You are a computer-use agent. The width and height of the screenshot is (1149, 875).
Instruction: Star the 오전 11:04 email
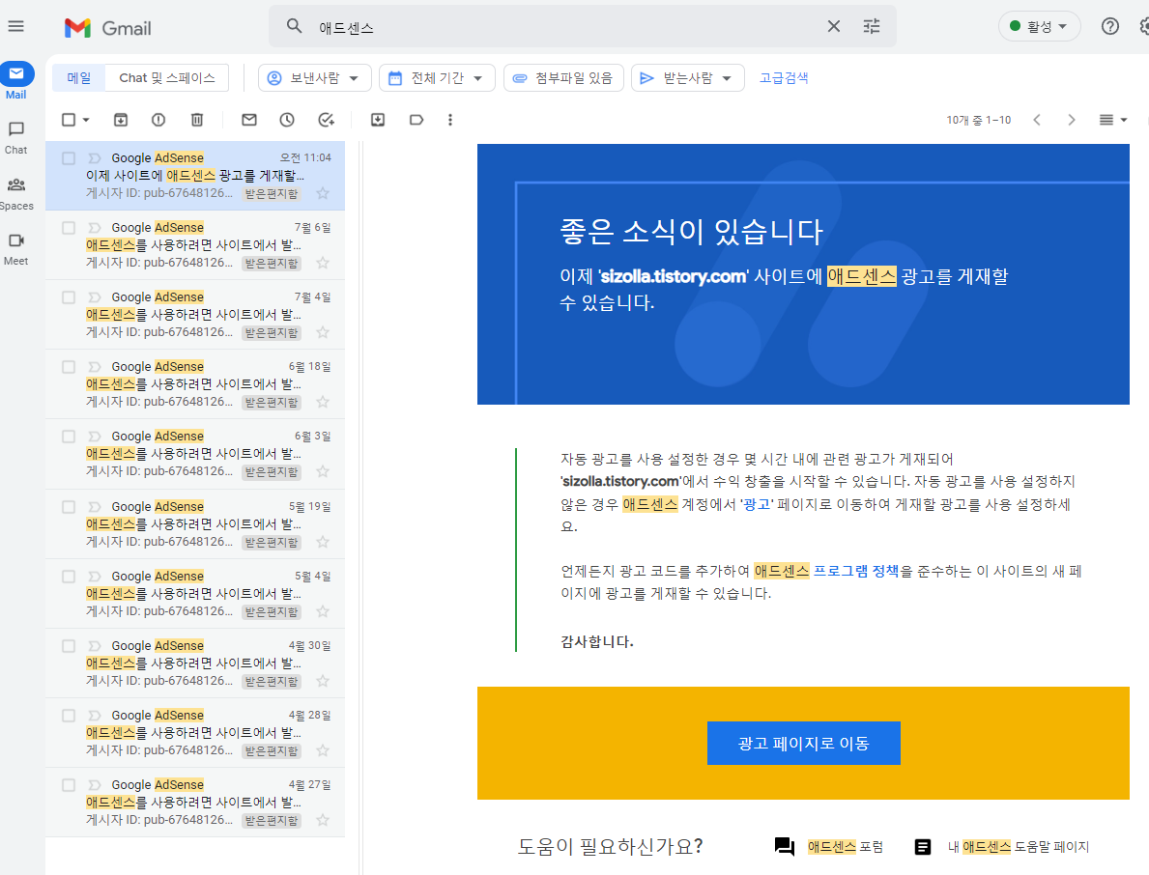click(323, 193)
